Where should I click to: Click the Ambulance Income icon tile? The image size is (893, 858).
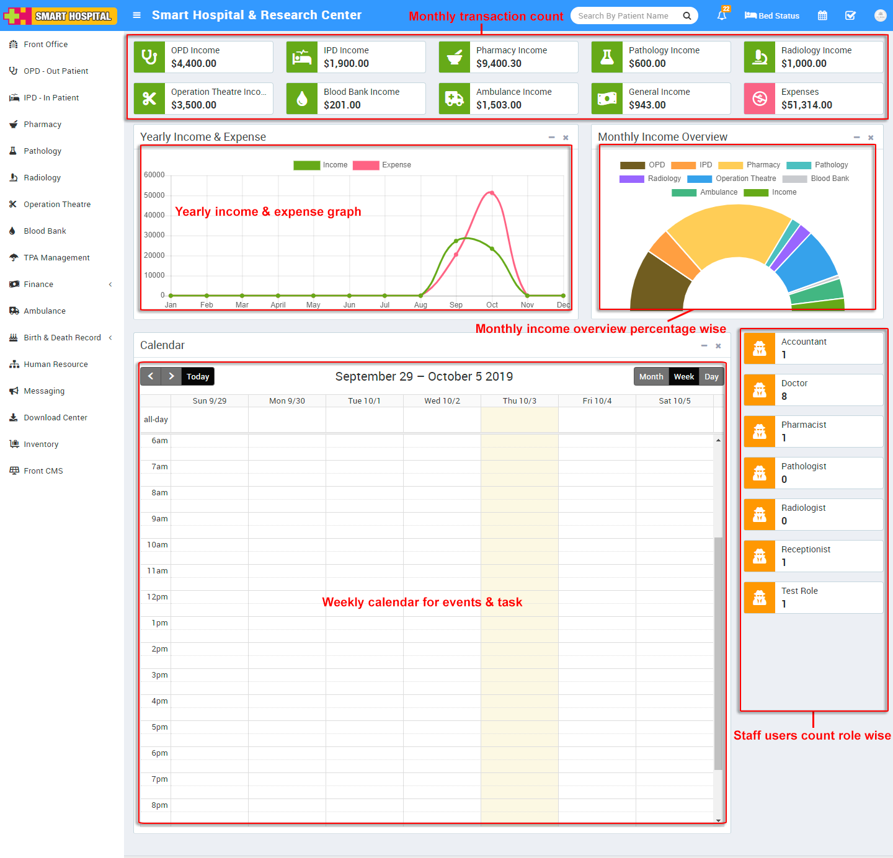455,99
